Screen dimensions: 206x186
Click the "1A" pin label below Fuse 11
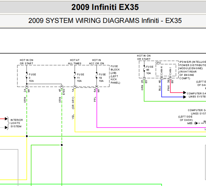pos(73,90)
